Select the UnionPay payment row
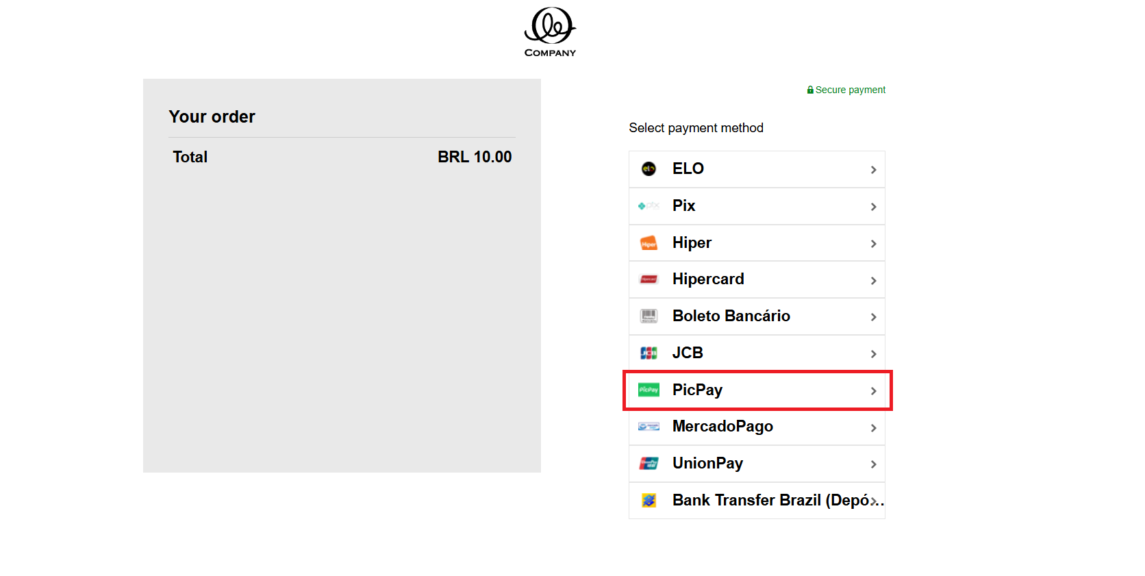Viewport: 1145px width, 576px height. 753,463
